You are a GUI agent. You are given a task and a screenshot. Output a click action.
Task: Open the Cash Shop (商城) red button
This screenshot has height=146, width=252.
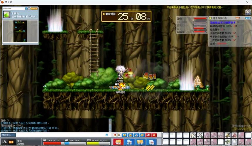(118, 142)
